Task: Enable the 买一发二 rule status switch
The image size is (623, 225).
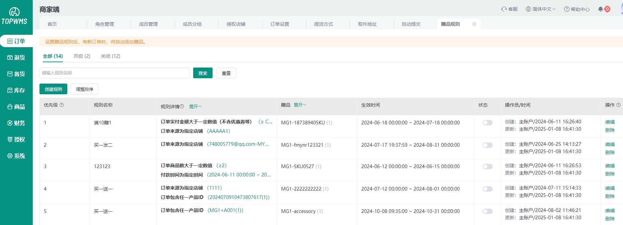Action: tap(487, 145)
